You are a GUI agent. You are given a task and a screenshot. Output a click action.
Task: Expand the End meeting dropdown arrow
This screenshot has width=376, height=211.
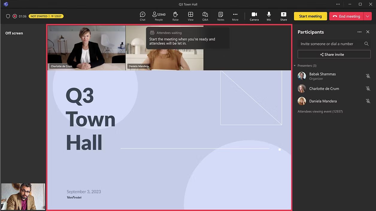[x=368, y=16]
